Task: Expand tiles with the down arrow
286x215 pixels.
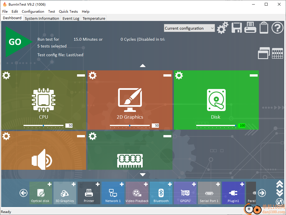Action: pyautogui.click(x=143, y=175)
